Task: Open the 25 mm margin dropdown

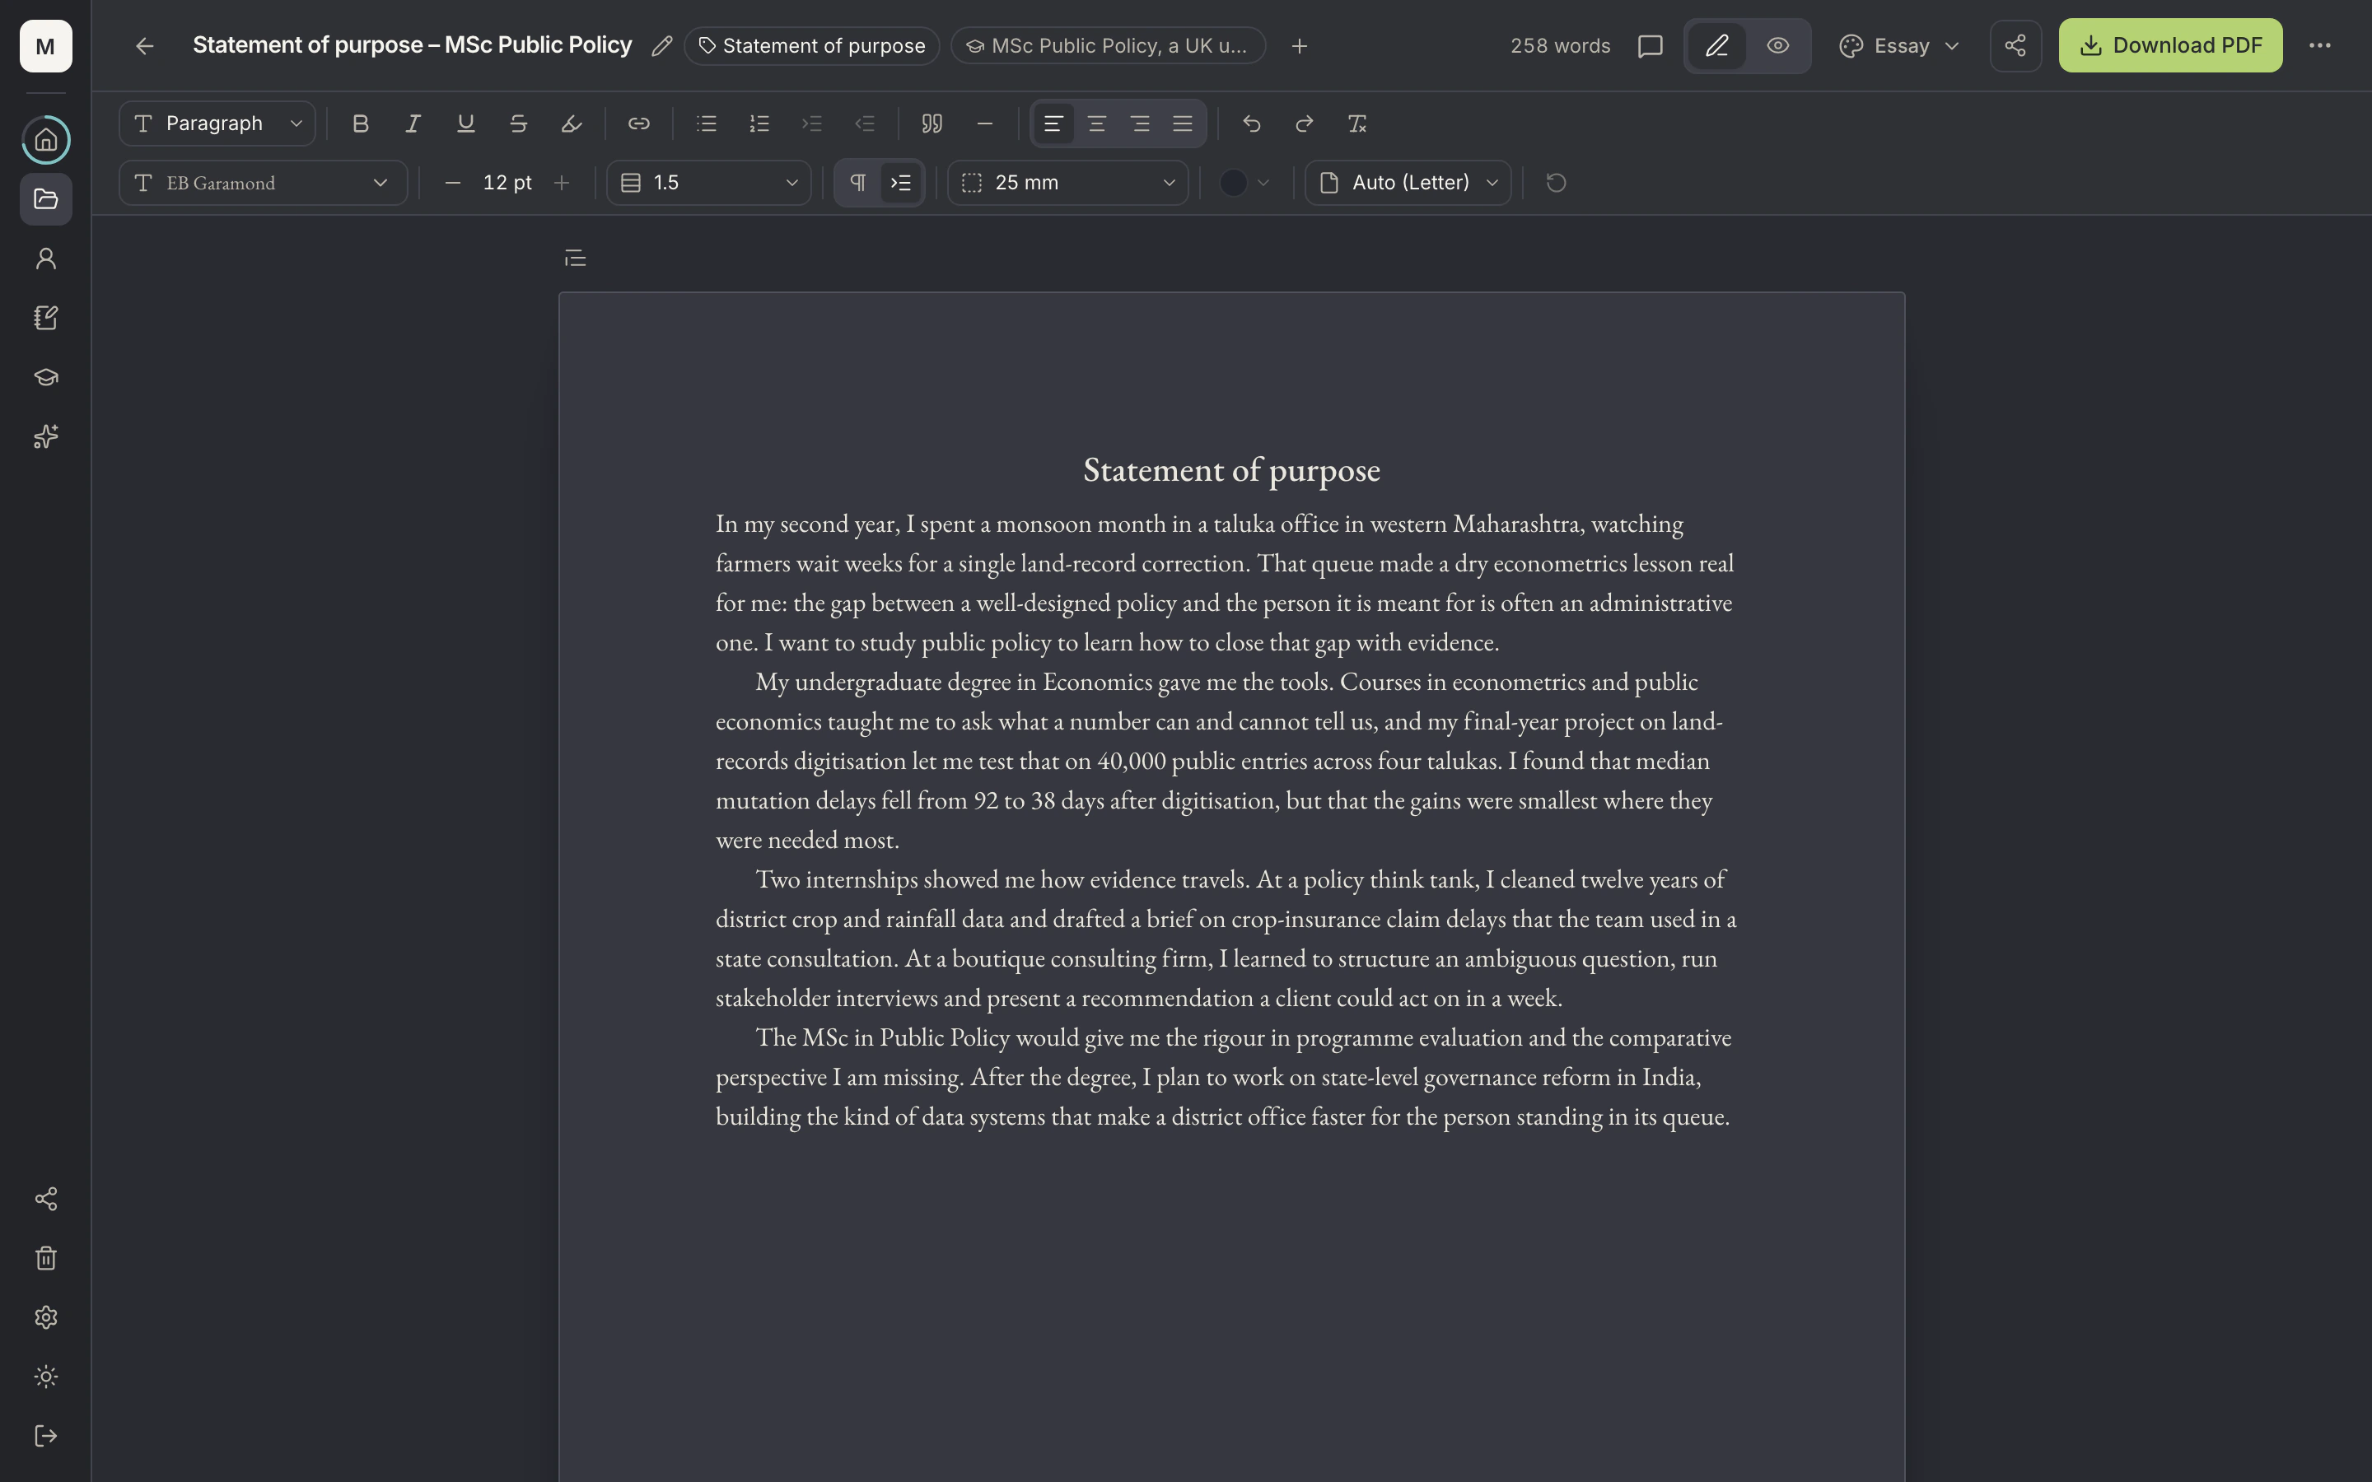Action: coord(1068,184)
